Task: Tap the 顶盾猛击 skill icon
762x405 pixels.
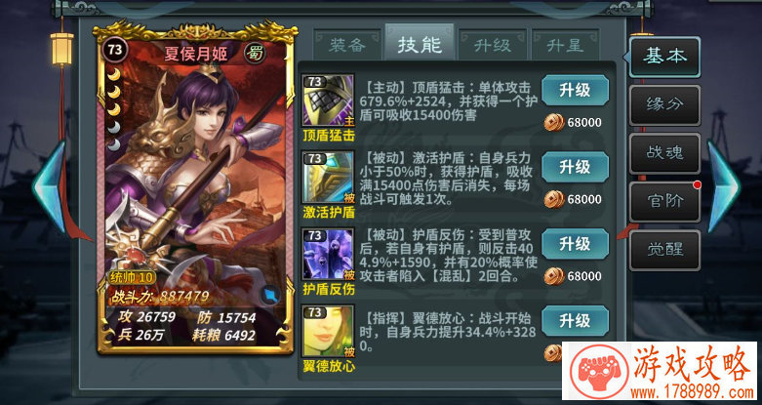Action: click(x=328, y=101)
